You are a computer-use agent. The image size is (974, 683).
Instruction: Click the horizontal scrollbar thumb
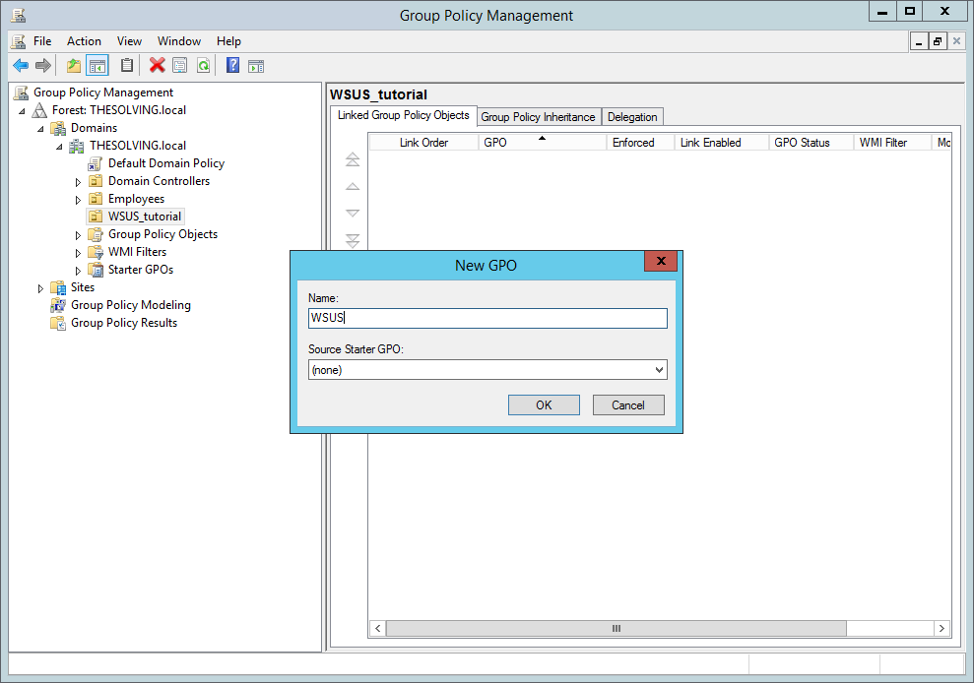(x=616, y=628)
